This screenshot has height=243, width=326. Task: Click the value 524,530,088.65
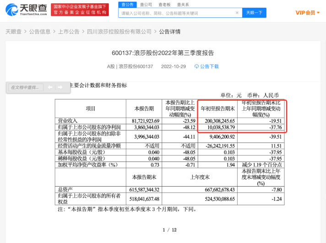220,199
